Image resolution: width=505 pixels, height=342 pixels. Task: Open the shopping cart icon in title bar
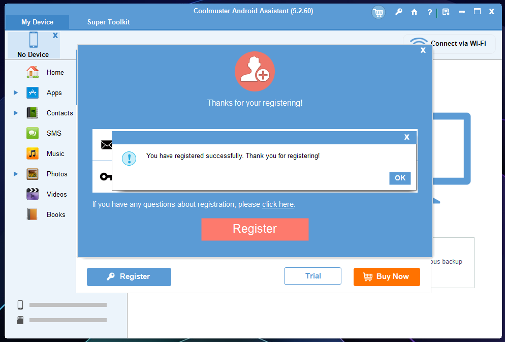(x=378, y=12)
